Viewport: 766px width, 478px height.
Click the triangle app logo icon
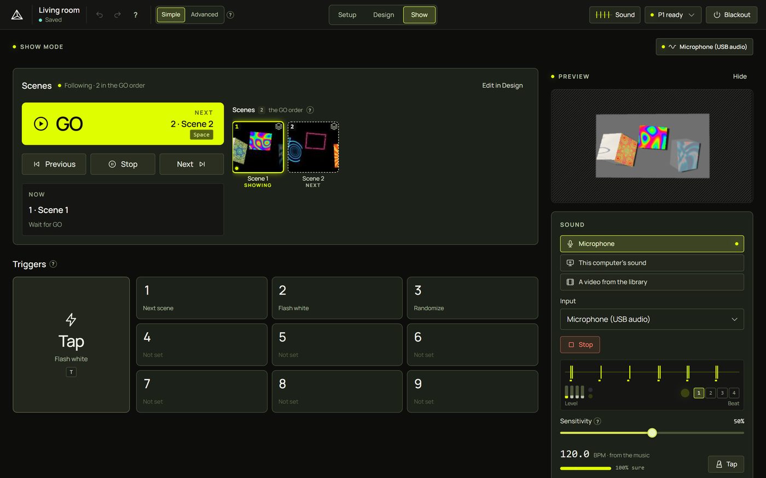17,15
